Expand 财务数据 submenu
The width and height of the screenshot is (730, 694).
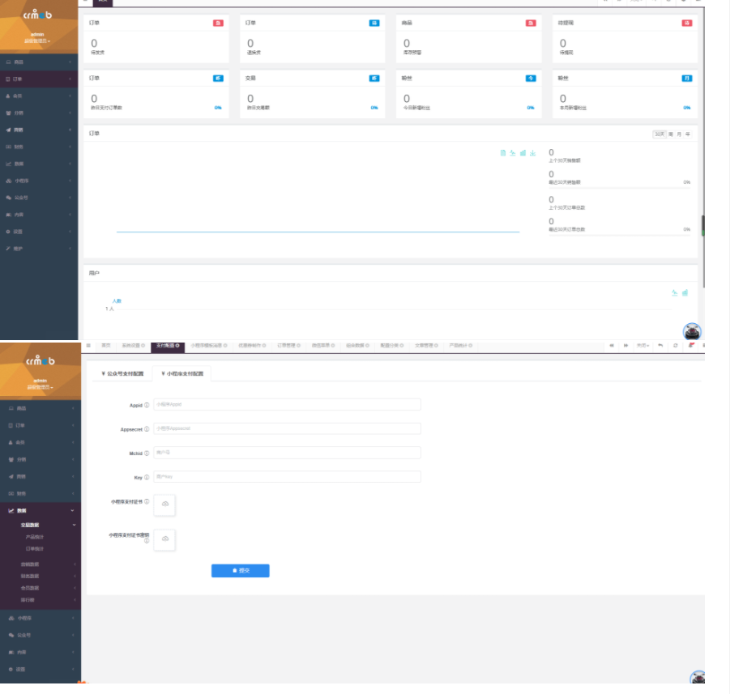(41, 577)
